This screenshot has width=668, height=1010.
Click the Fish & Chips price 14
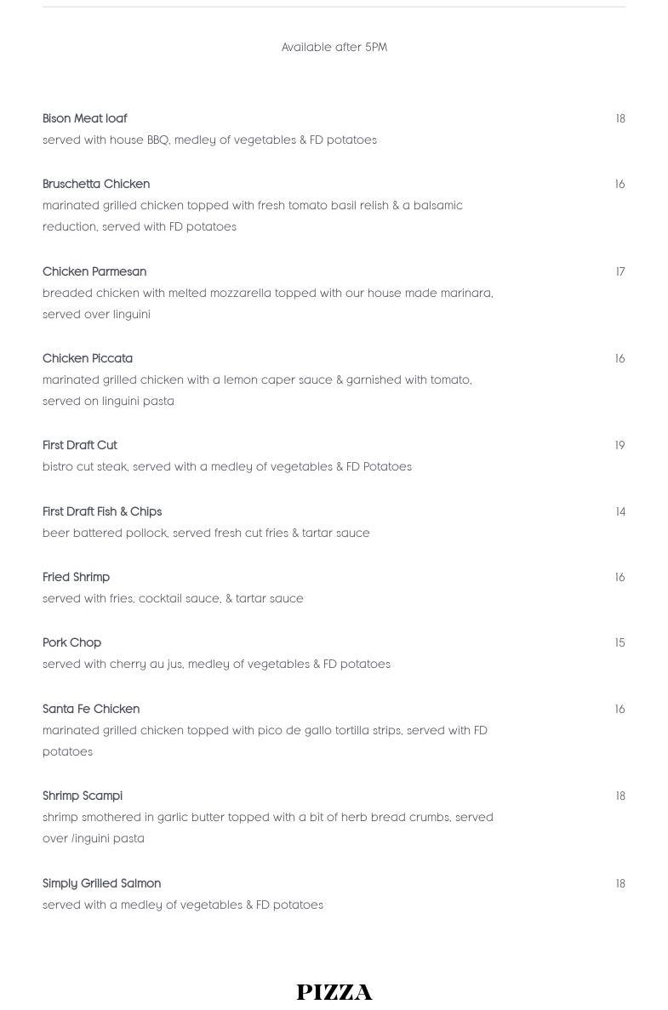[620, 512]
